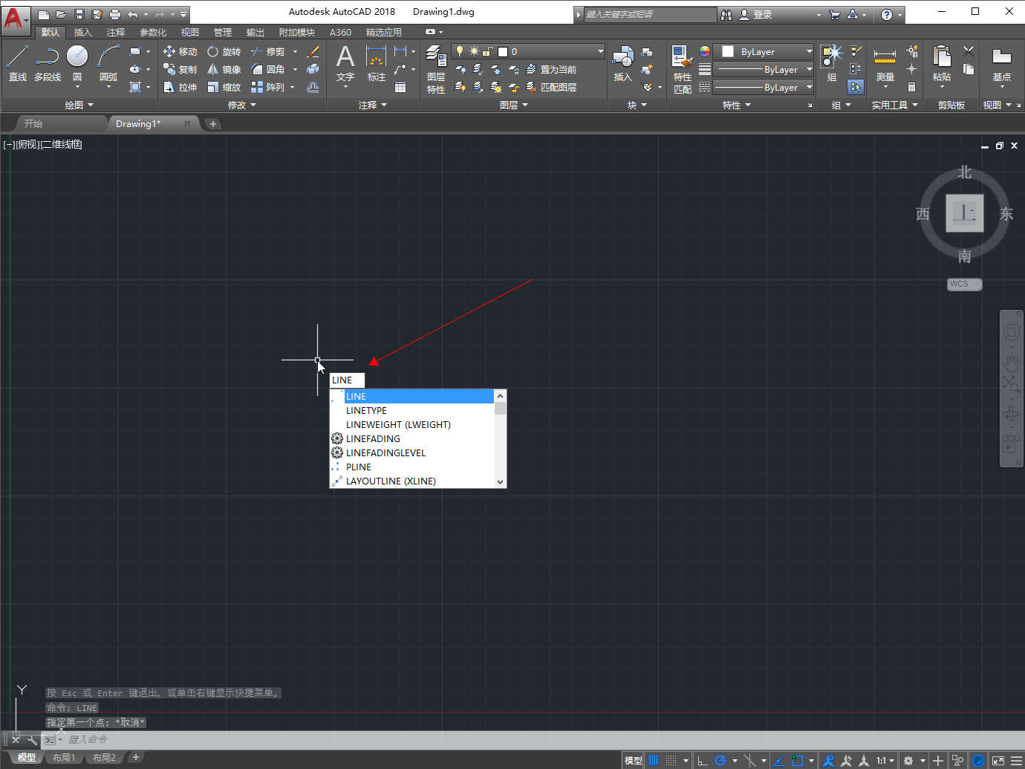Activate the 移动 move command

[x=180, y=51]
